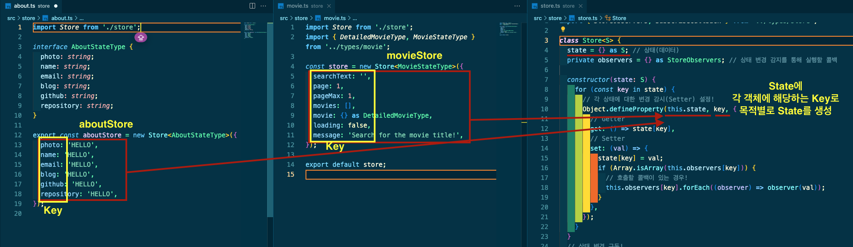Close the store.ts tab
The image size is (853, 247).
(x=581, y=6)
